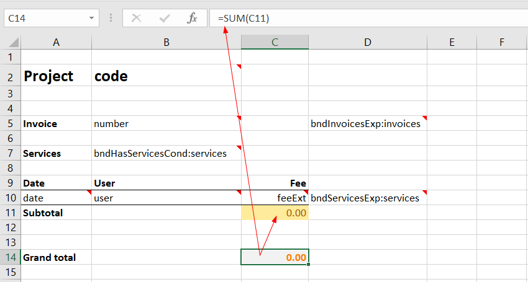
Task: Select column C header
Action: point(275,42)
